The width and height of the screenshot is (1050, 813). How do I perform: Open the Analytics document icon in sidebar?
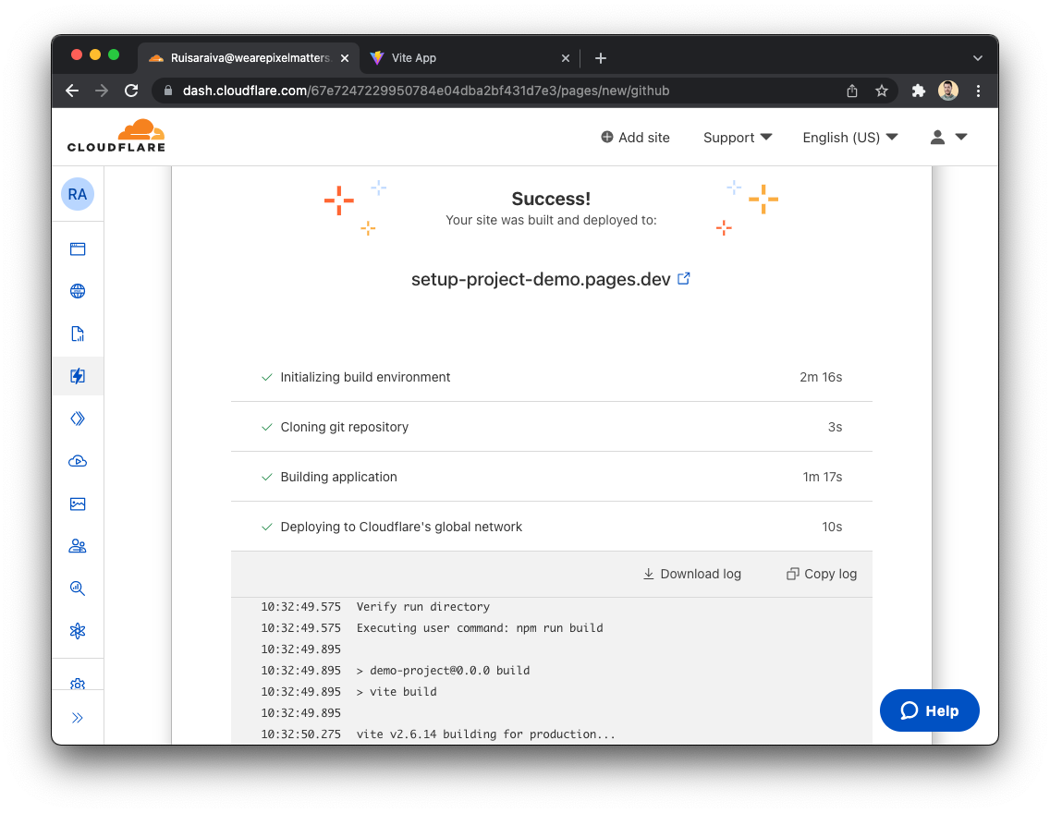[78, 334]
